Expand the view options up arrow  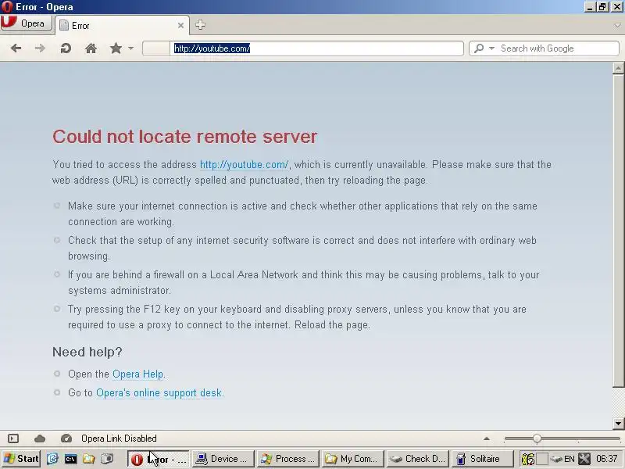click(x=486, y=439)
